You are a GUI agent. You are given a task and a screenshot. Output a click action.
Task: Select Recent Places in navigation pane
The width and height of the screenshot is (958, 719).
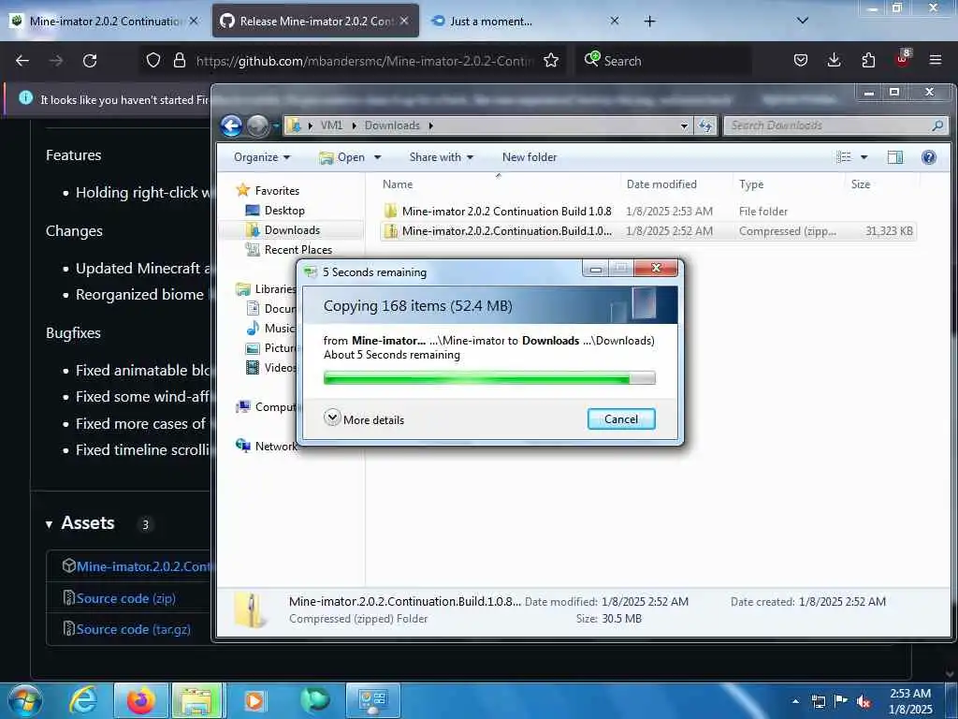288,249
